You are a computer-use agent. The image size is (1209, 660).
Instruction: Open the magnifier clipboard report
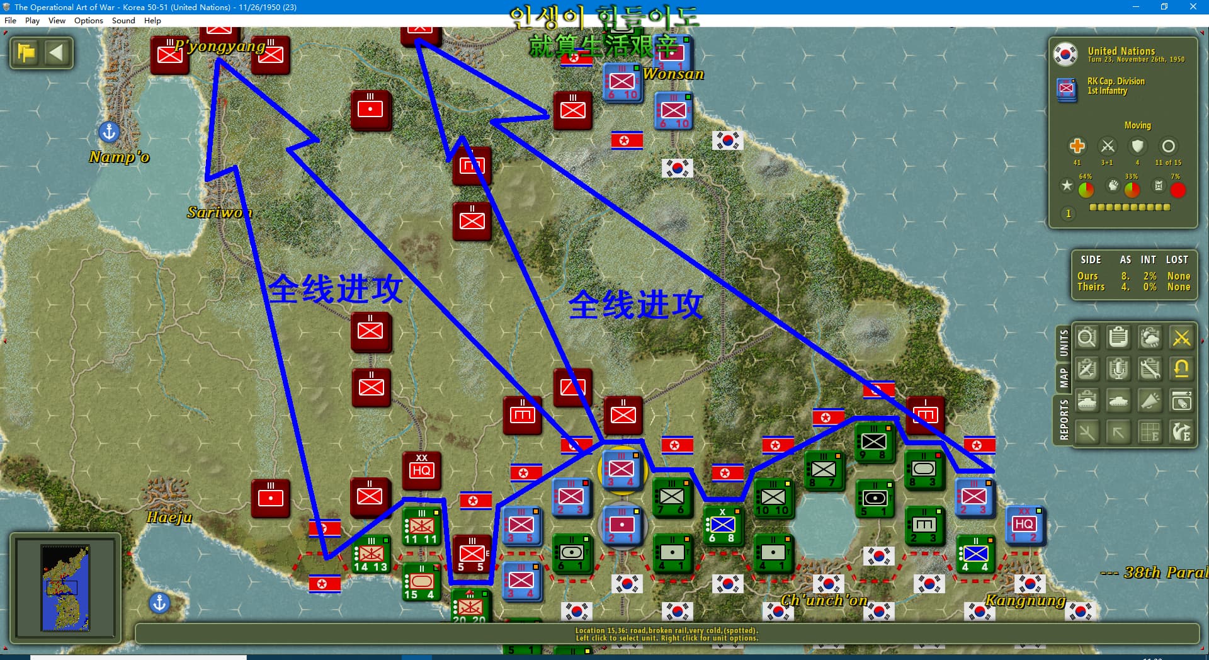(1087, 338)
